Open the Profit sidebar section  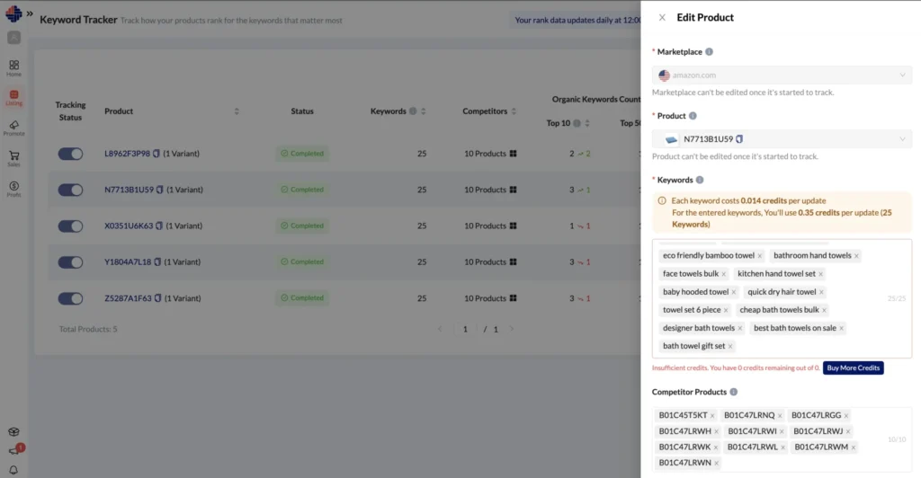[x=13, y=189]
